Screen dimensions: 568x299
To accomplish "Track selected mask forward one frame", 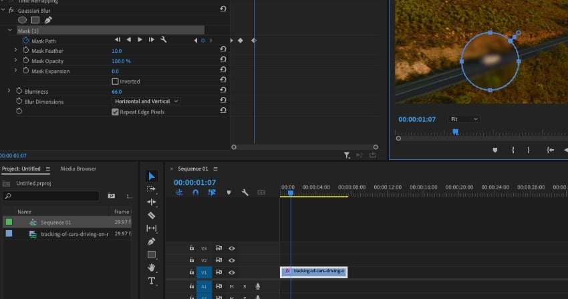I will click(x=152, y=39).
